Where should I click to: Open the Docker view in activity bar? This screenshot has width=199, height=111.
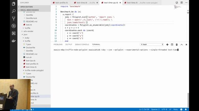pos(14,41)
